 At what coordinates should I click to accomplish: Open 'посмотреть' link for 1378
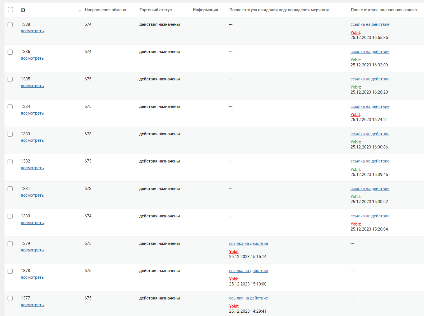32,278
